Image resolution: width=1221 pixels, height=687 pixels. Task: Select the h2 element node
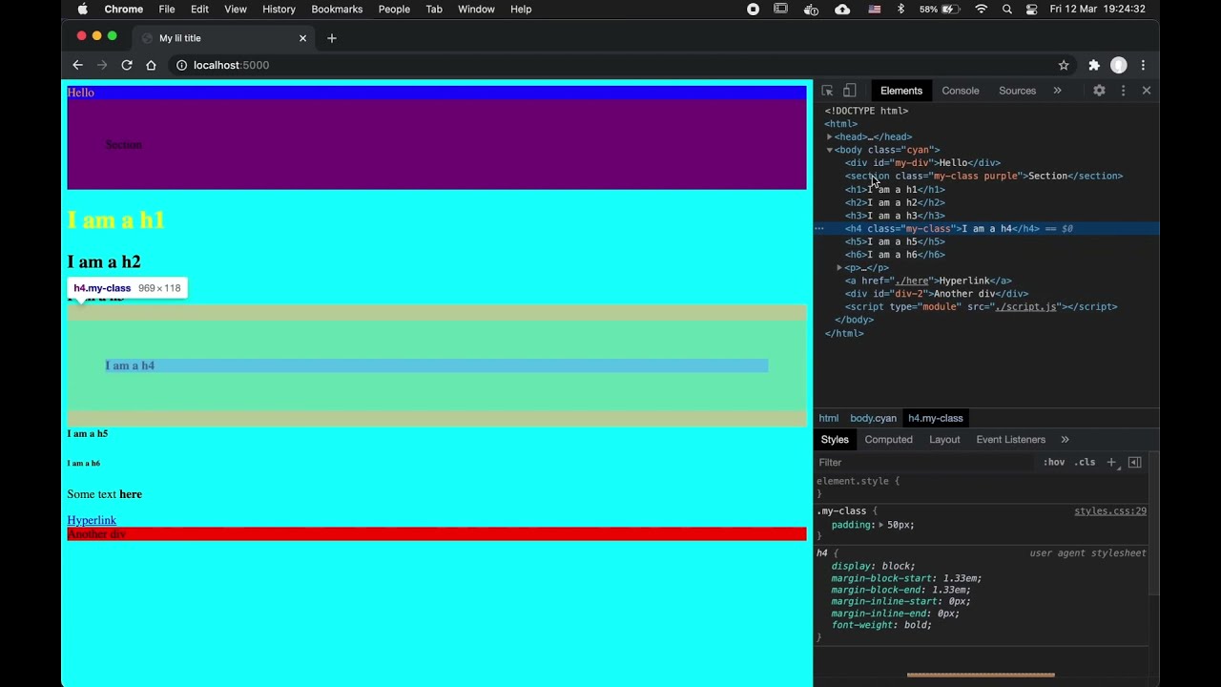click(895, 202)
